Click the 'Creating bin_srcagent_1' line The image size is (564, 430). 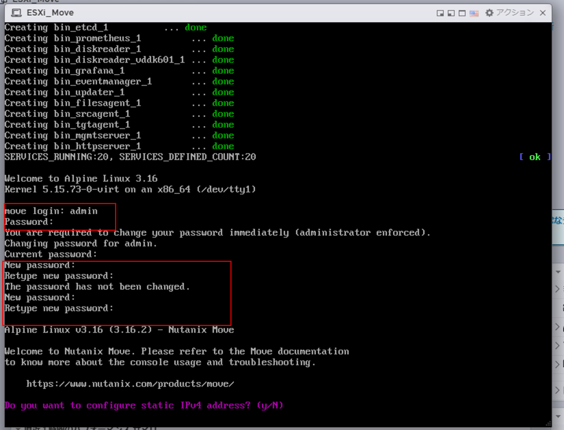click(119, 114)
